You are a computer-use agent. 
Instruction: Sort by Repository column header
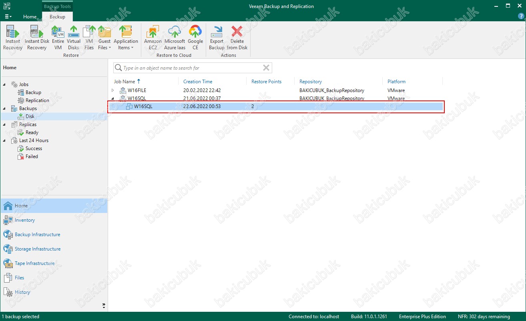pyautogui.click(x=311, y=82)
